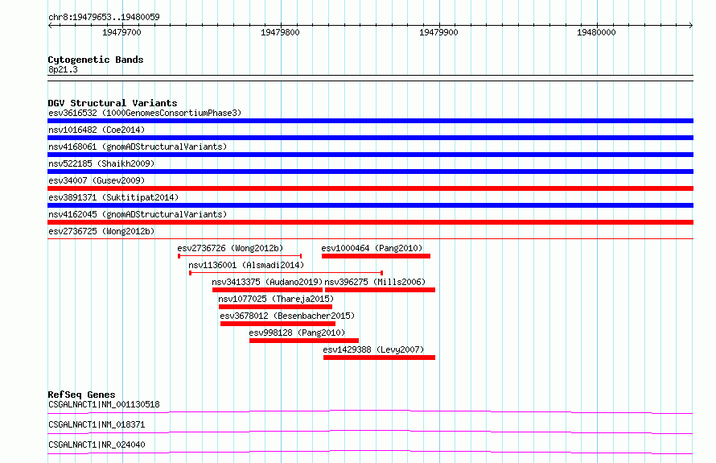Click the red bar under esv1429388
Image resolution: width=716 pixels, height=463 pixels.
tap(379, 358)
